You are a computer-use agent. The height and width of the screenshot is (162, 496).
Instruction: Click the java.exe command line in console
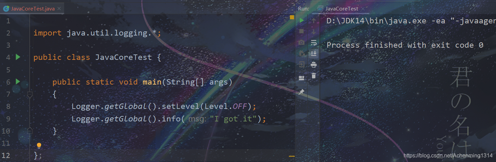pyautogui.click(x=411, y=21)
